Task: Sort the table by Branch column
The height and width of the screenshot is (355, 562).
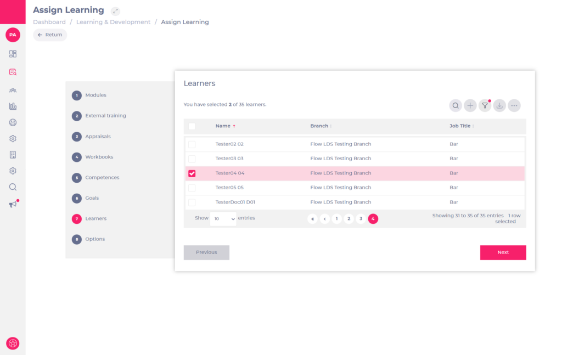Action: 321,126
